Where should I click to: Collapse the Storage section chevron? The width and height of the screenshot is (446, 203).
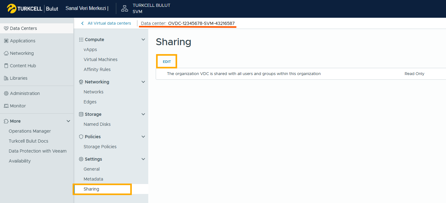pos(143,114)
